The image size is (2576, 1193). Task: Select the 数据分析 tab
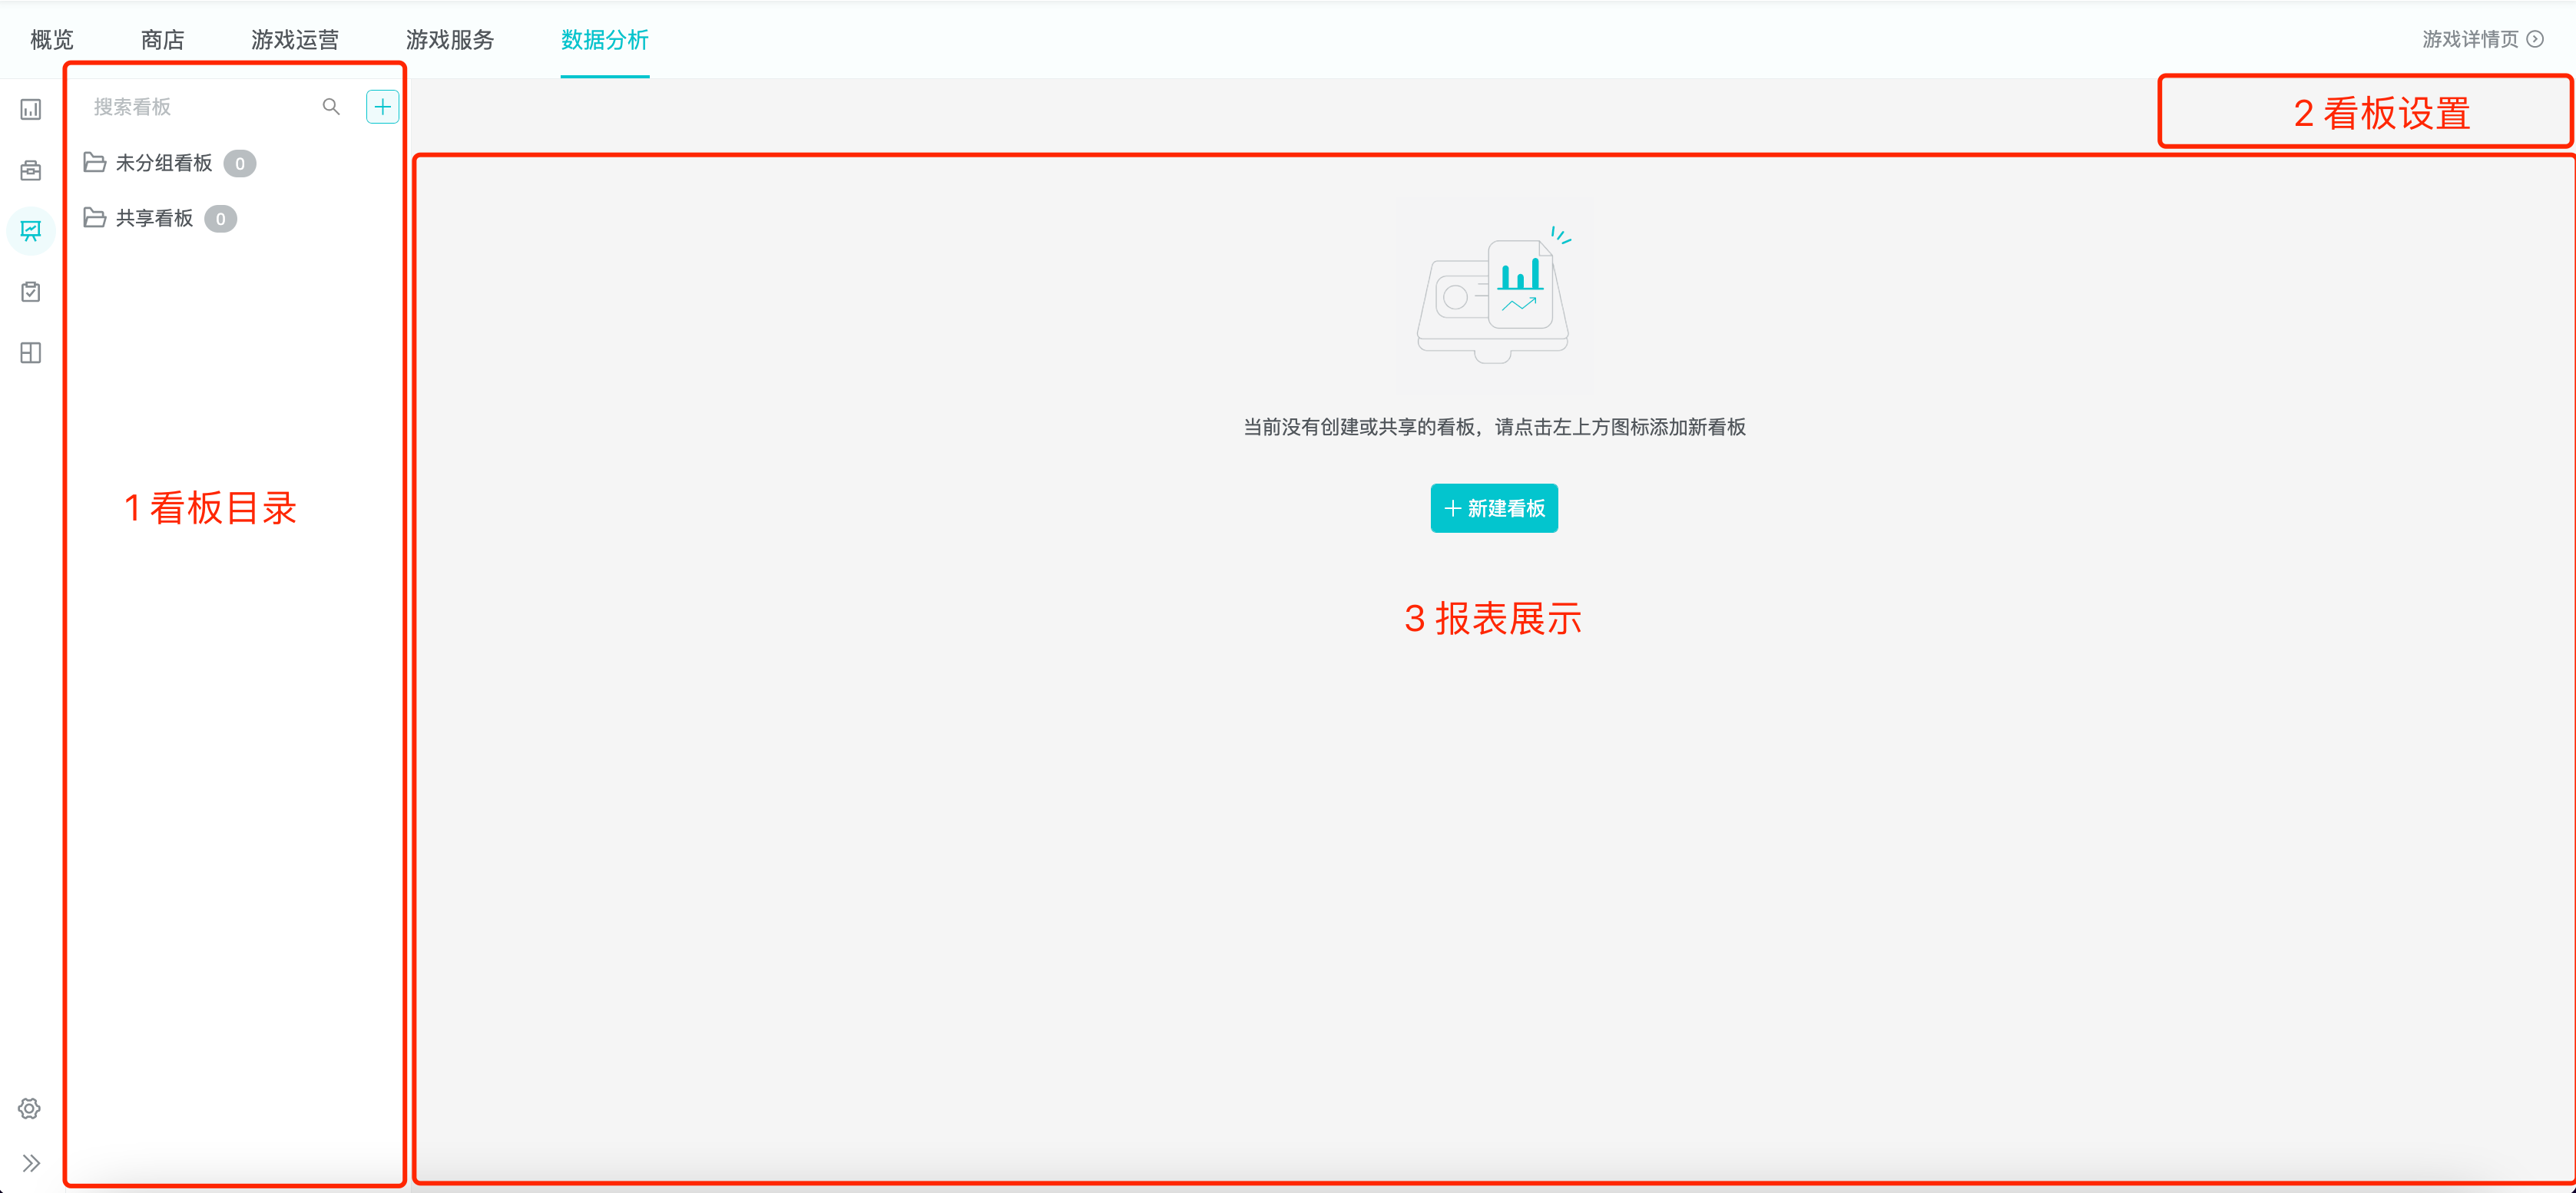click(x=604, y=40)
